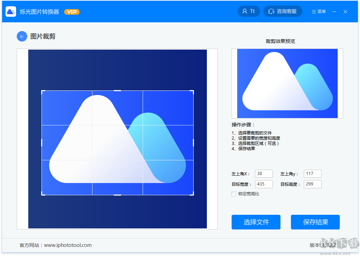Click the VIP badge next to the app title
Image resolution: width=360 pixels, height=256 pixels.
[72, 11]
